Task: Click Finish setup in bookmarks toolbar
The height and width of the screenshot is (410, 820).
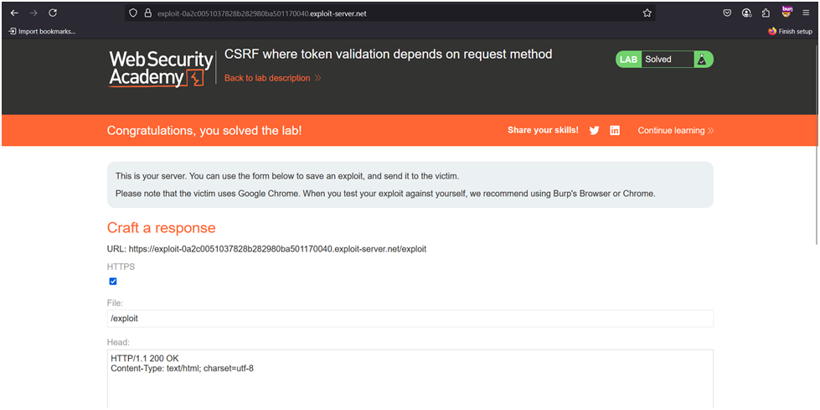Action: pos(790,31)
